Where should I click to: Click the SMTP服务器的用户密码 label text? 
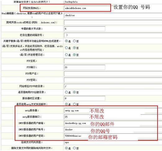pyautogui.click(x=32, y=136)
